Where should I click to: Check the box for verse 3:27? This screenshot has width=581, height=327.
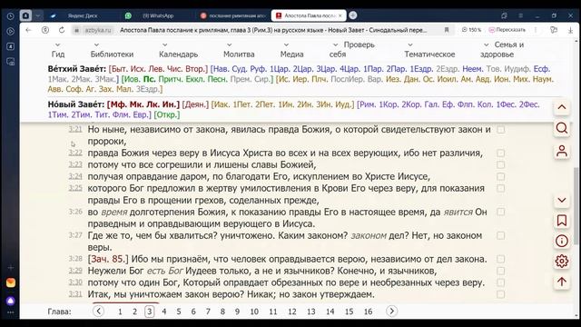coord(500,235)
